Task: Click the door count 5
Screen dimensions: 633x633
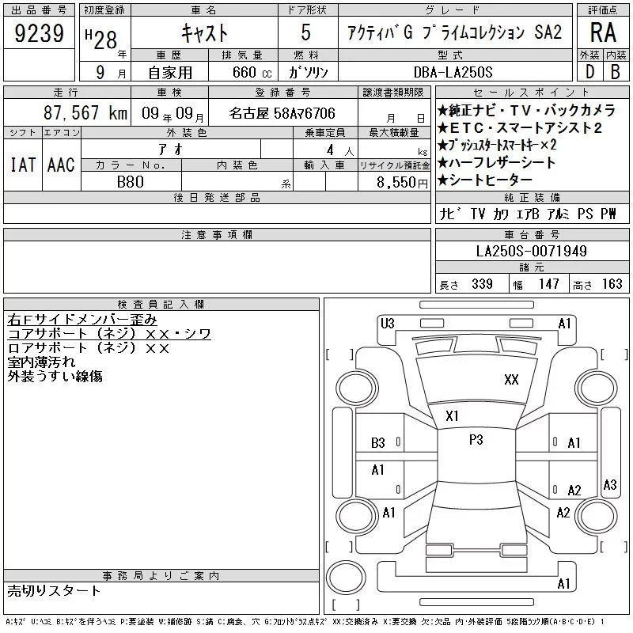Action: point(306,32)
